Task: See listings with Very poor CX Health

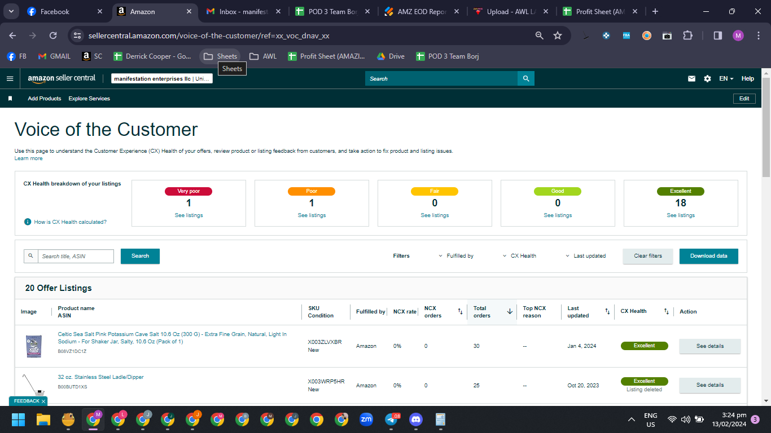Action: click(x=189, y=215)
